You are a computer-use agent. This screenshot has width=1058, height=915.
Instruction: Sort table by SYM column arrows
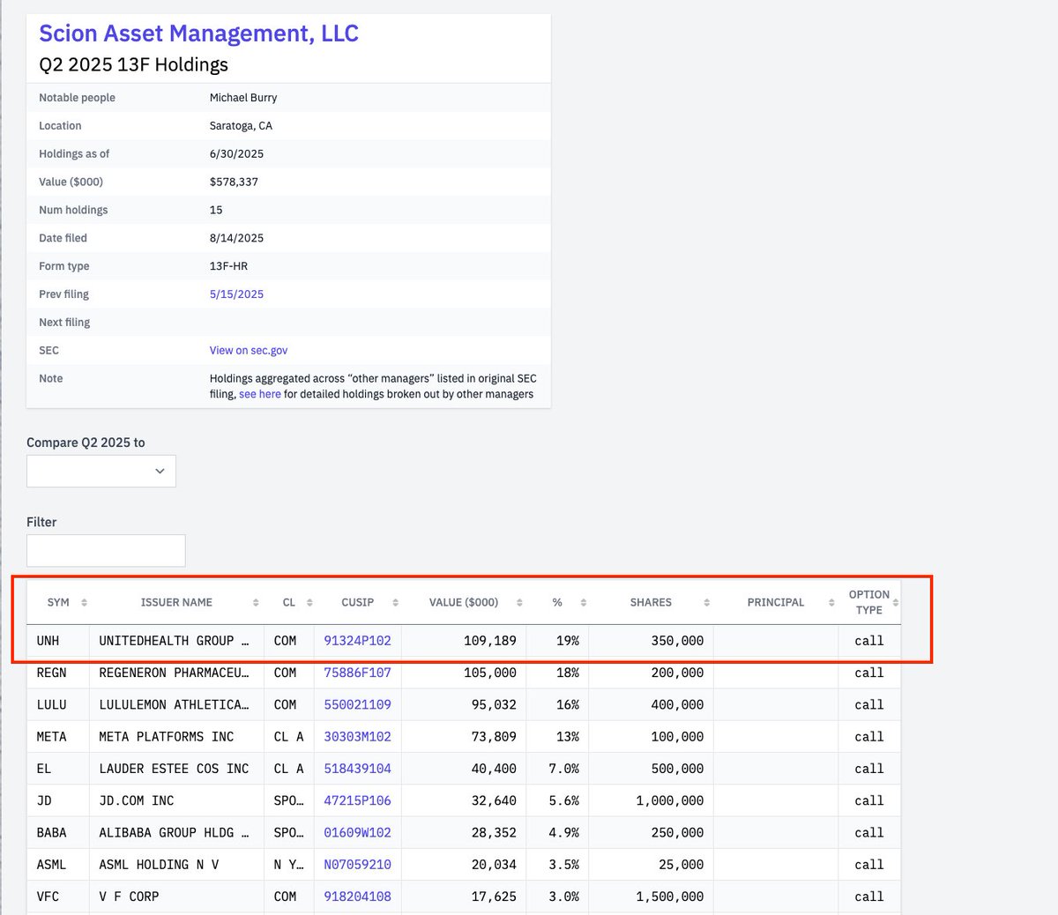pos(84,602)
